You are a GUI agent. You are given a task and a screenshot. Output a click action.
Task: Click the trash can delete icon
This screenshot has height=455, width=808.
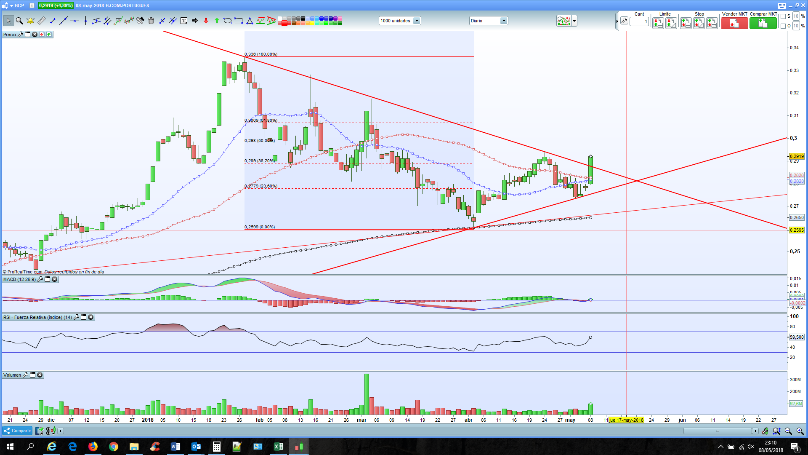(151, 21)
